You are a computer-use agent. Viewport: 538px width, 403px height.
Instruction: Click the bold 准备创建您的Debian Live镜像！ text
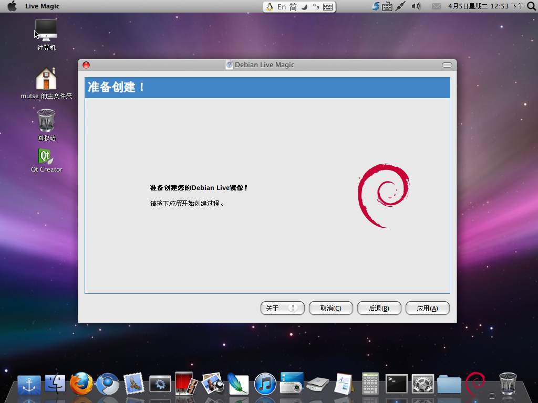[x=199, y=188]
